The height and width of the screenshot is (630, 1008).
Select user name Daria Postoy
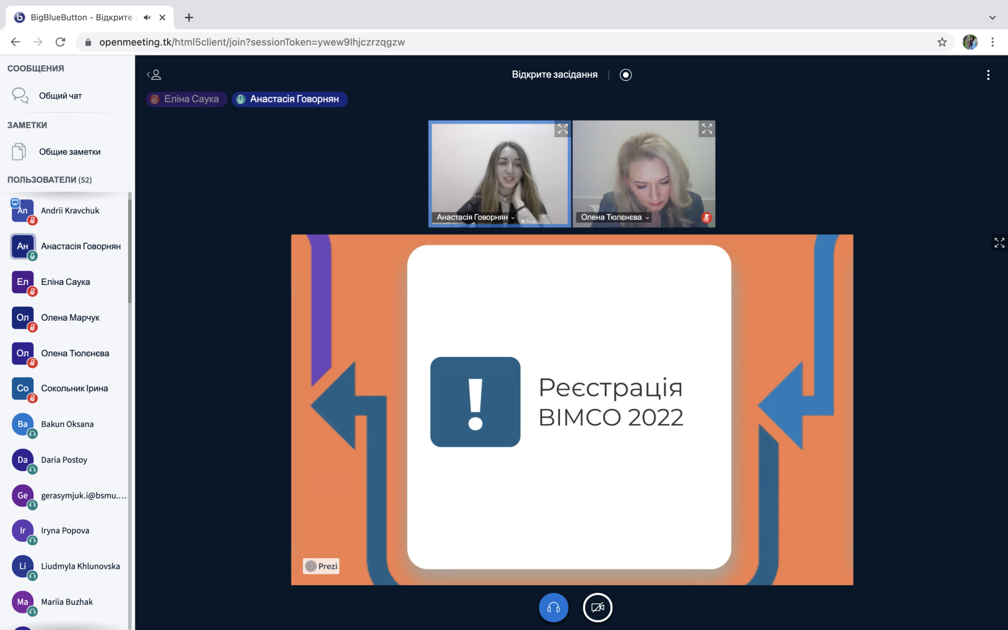(64, 460)
